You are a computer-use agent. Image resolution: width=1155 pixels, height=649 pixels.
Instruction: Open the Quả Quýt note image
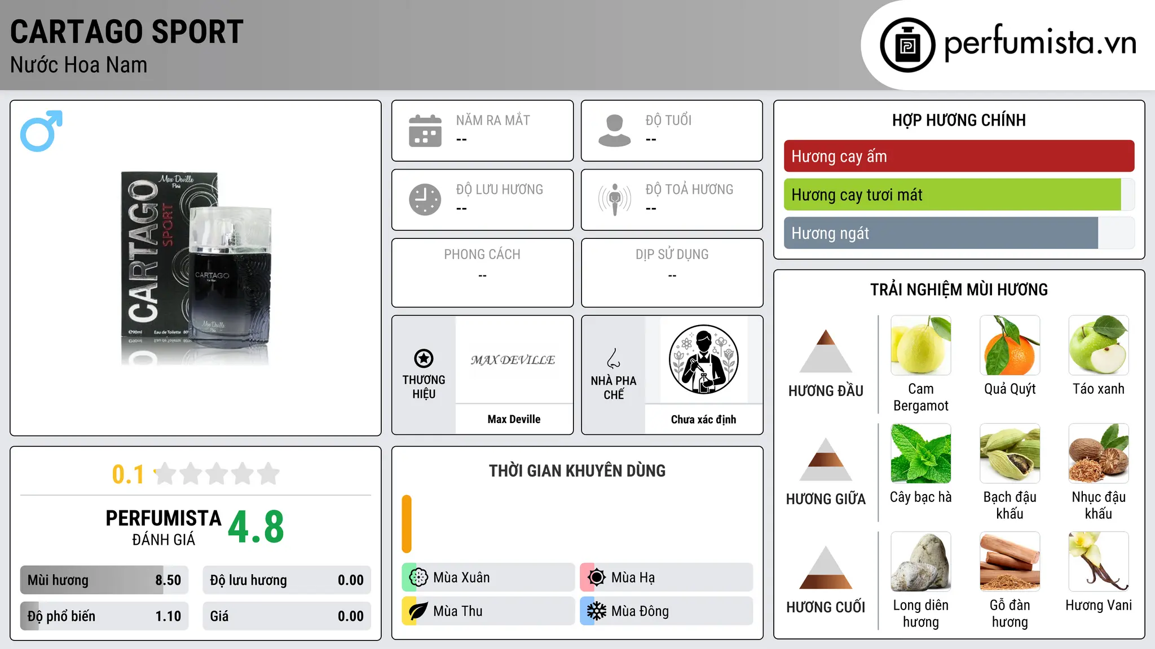pos(1010,345)
